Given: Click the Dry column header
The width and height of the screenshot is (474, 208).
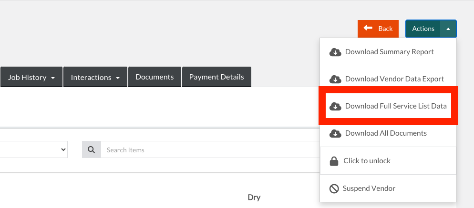Looking at the screenshot, I should pos(254,197).
